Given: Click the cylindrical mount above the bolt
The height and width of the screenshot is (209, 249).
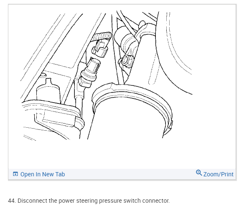Looking at the screenshot, I should point(124,39).
